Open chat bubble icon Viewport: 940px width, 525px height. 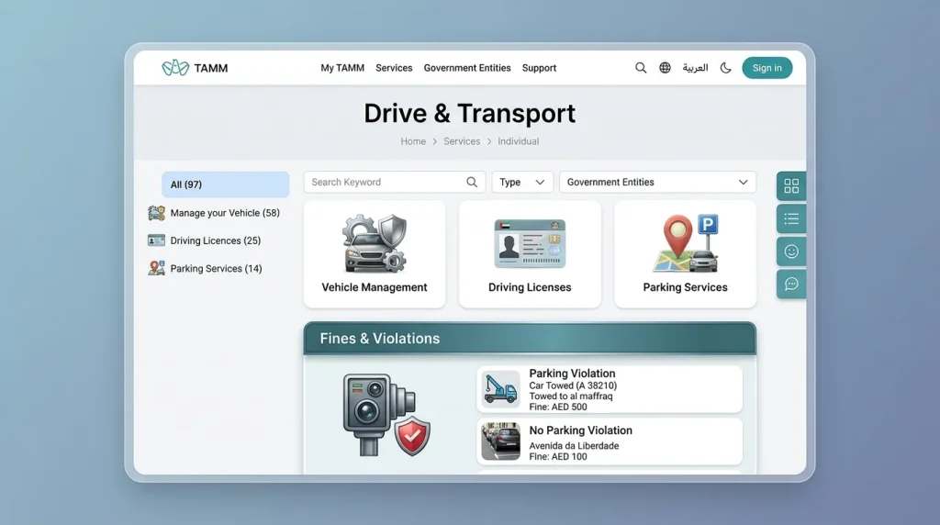pos(791,285)
